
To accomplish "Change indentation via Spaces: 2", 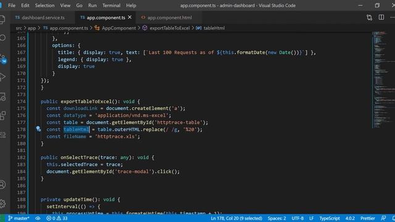I will click(x=276, y=218).
